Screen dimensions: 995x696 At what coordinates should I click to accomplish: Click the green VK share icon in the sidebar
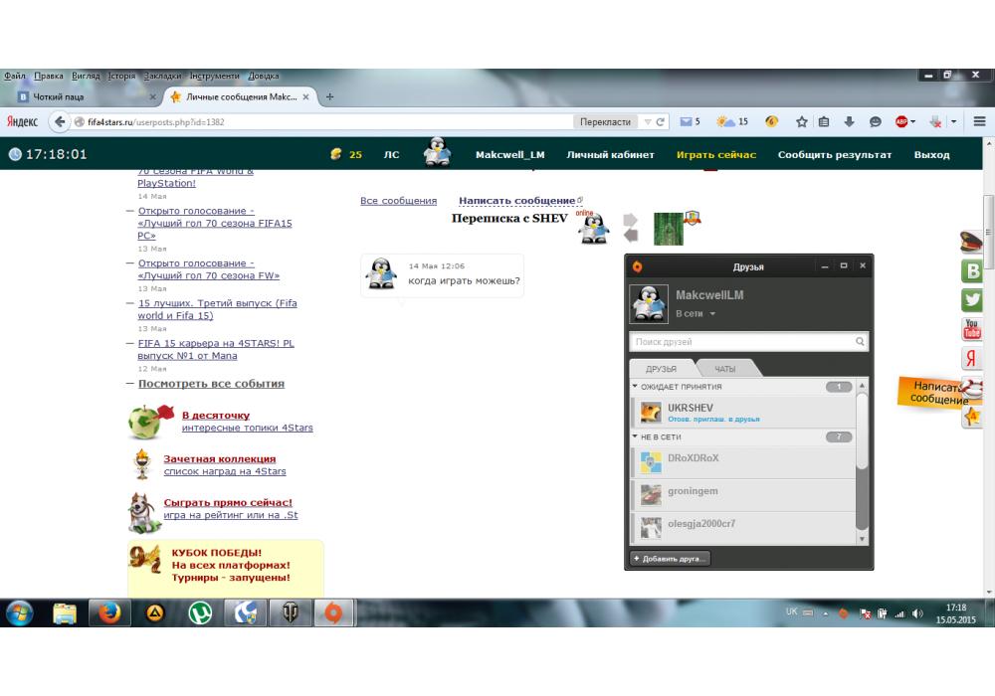[971, 271]
